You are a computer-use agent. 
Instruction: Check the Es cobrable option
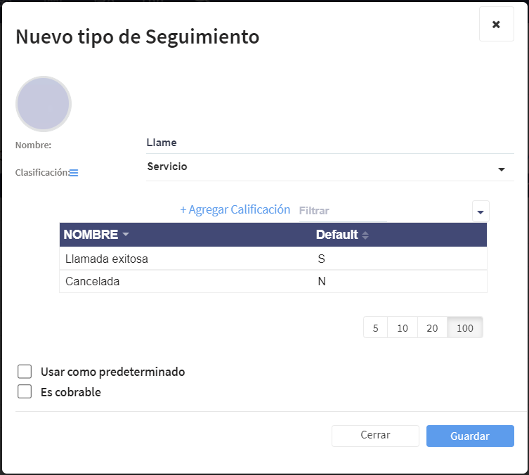pyautogui.click(x=25, y=392)
